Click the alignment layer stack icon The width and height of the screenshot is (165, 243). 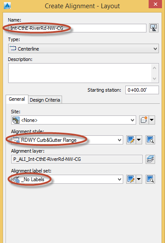[x=150, y=159]
